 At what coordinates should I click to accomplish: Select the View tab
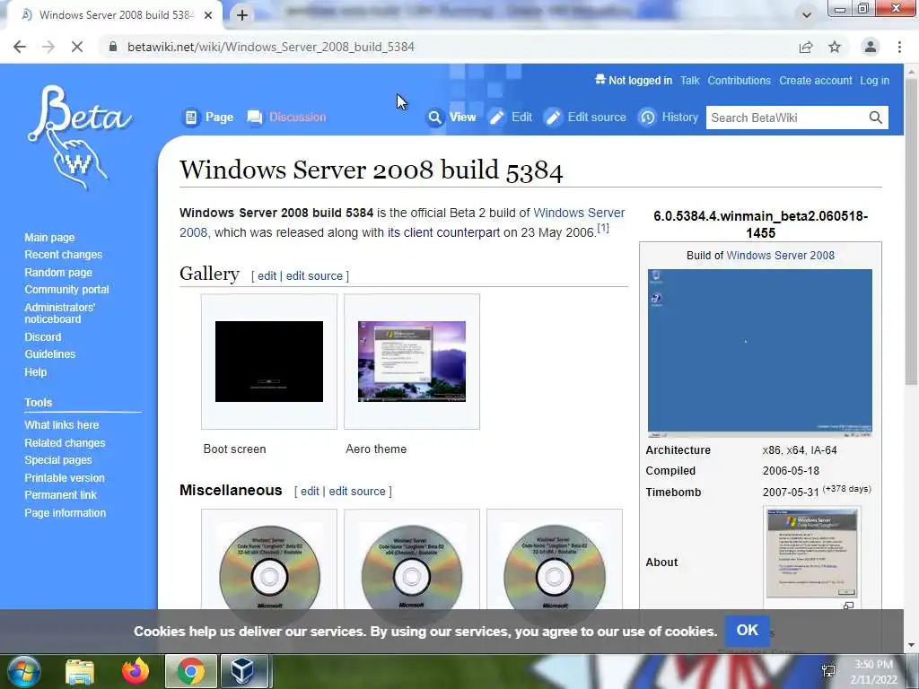click(x=451, y=118)
